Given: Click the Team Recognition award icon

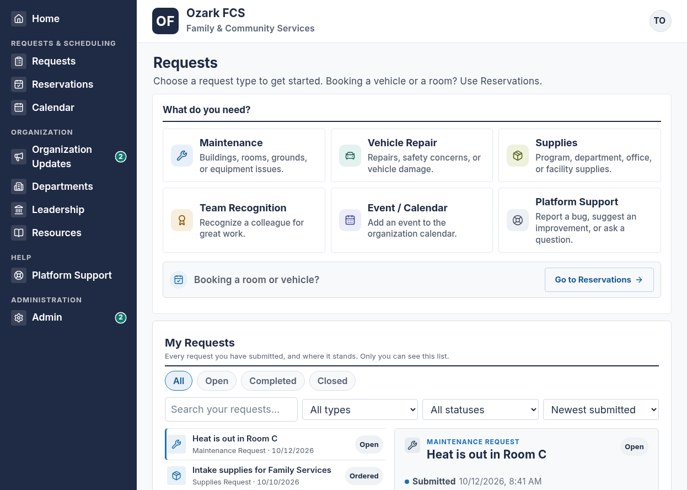Looking at the screenshot, I should [182, 220].
